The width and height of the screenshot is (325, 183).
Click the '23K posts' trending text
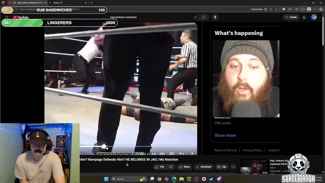(223, 123)
